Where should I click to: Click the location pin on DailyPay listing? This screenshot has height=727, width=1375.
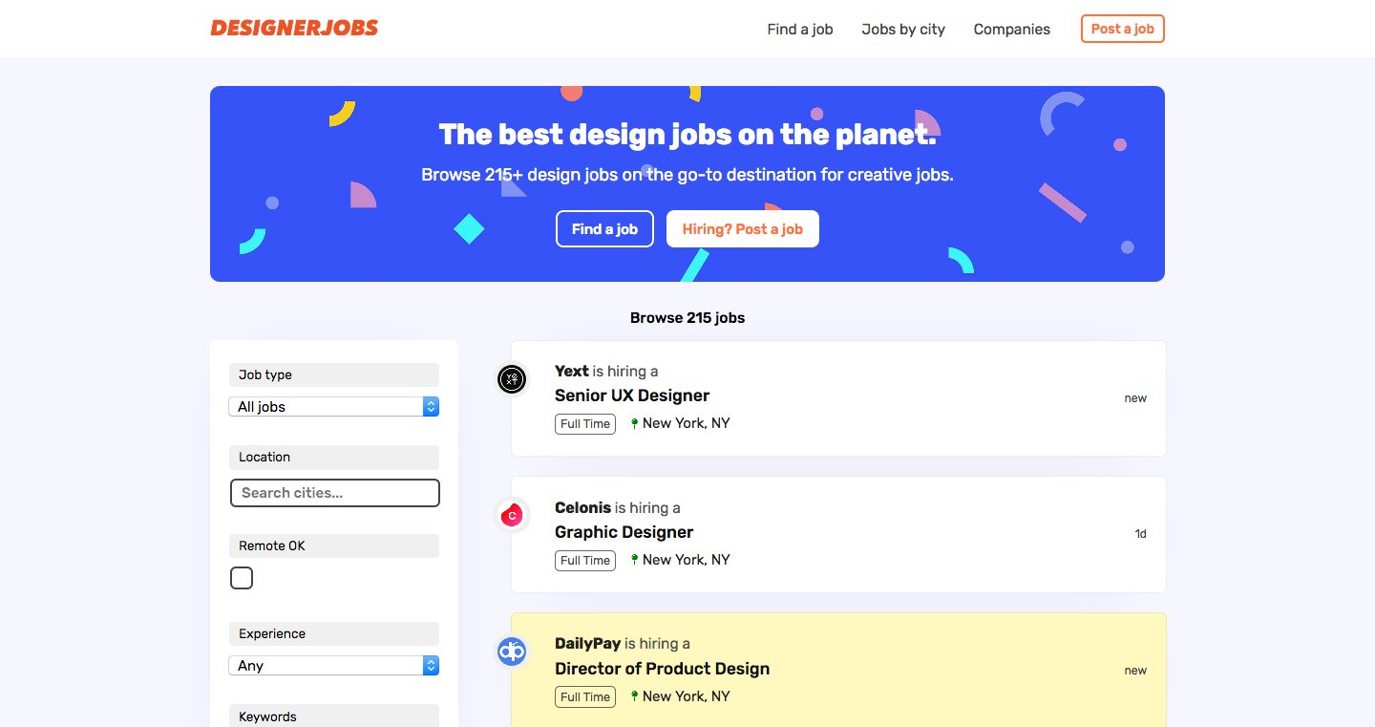click(x=634, y=696)
